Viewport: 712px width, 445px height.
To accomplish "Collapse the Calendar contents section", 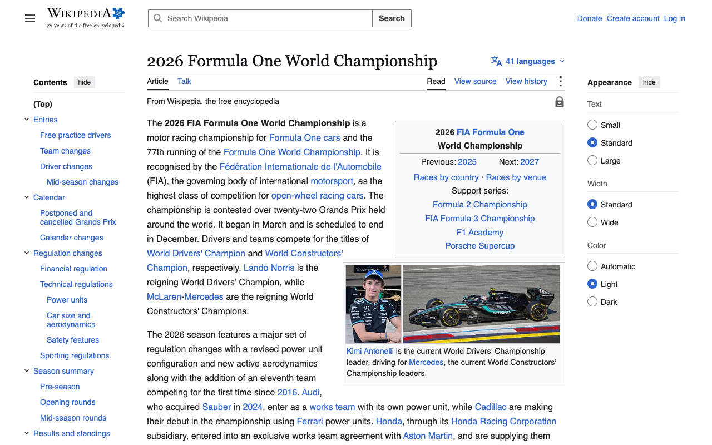I will [x=27, y=197].
